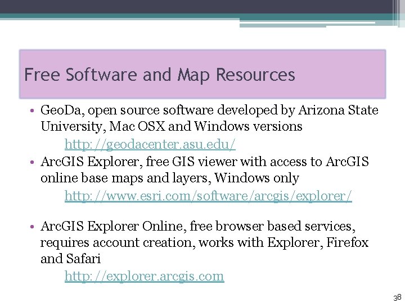
Task: Open the esri.com ArcGIS Explorer link
Action: pyautogui.click(x=208, y=196)
